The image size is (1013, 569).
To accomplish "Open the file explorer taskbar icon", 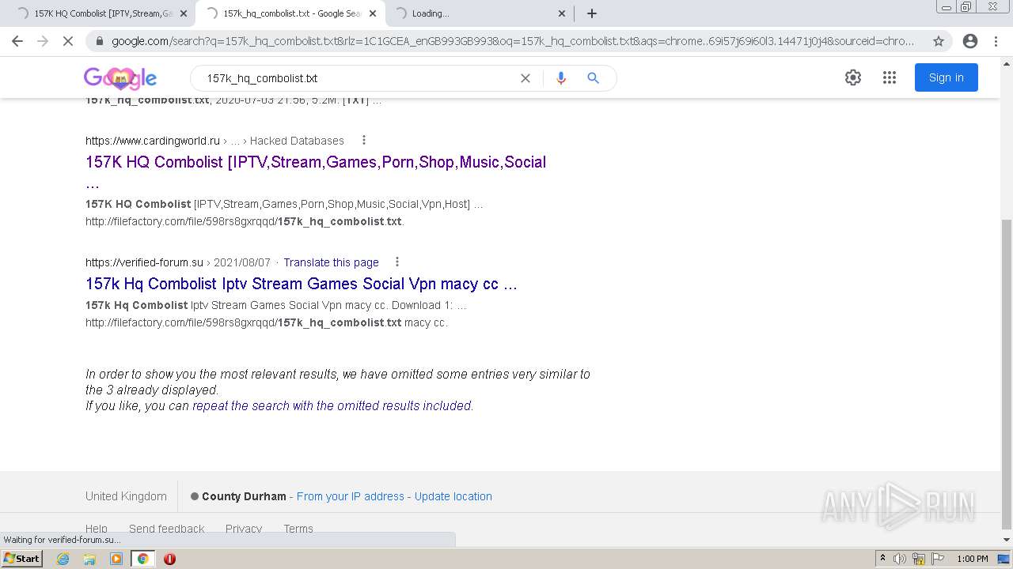I will click(89, 559).
